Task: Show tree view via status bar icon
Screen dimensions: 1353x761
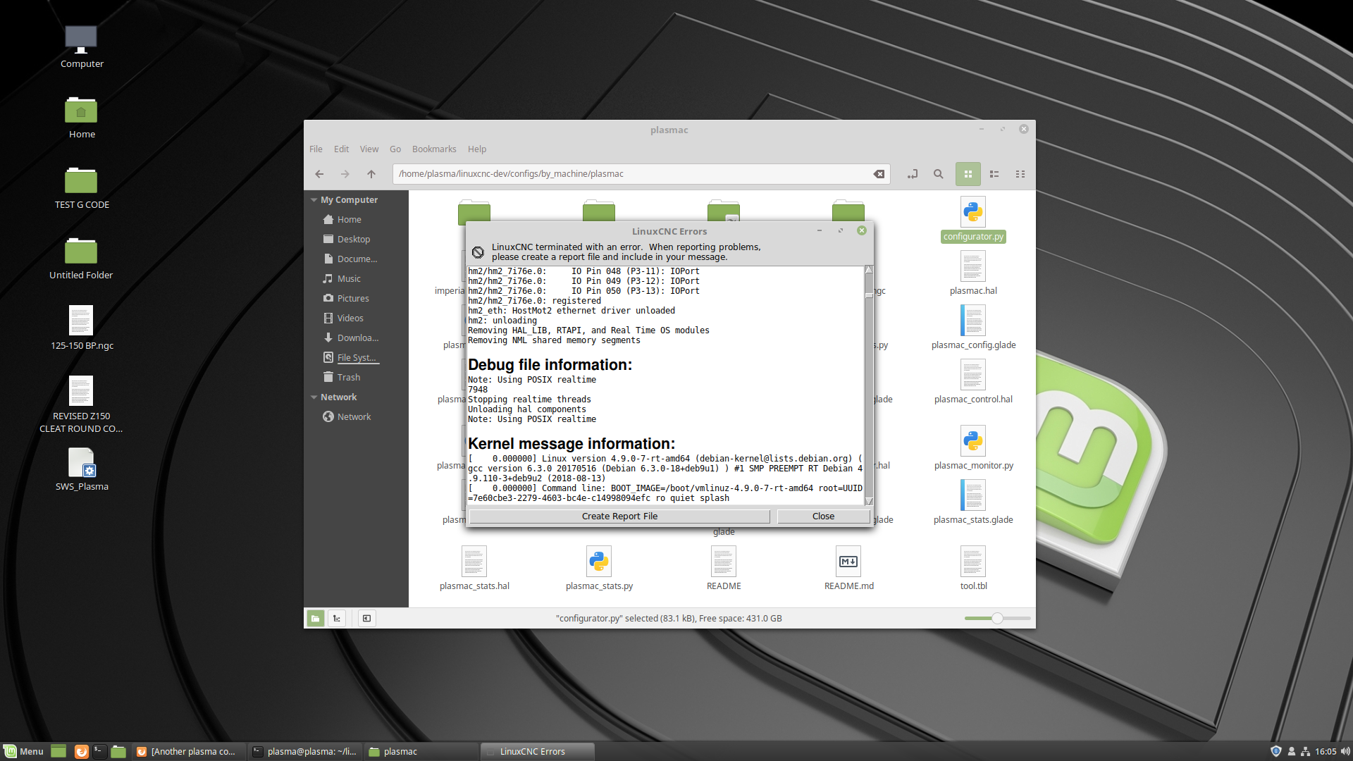Action: coord(337,619)
